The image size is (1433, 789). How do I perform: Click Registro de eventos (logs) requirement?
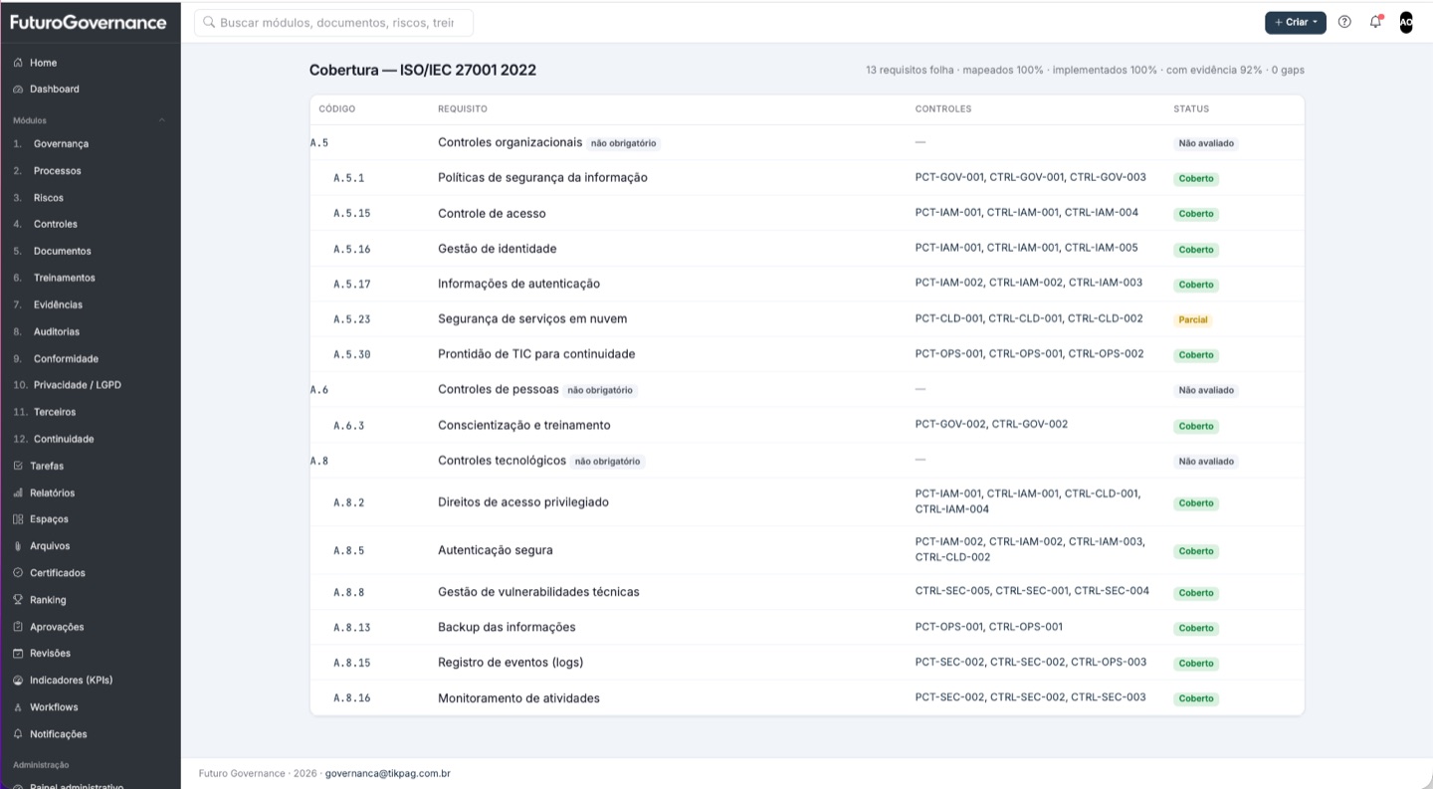[511, 663]
